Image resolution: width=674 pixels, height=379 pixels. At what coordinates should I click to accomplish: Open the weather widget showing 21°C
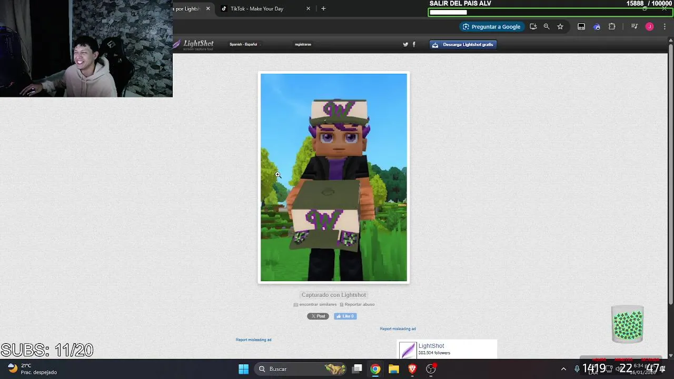[33, 368]
